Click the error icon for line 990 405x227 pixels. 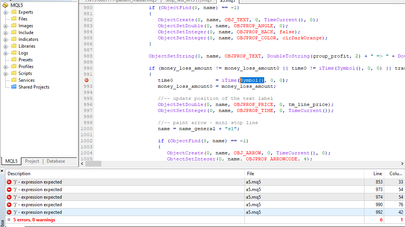(x=9, y=205)
